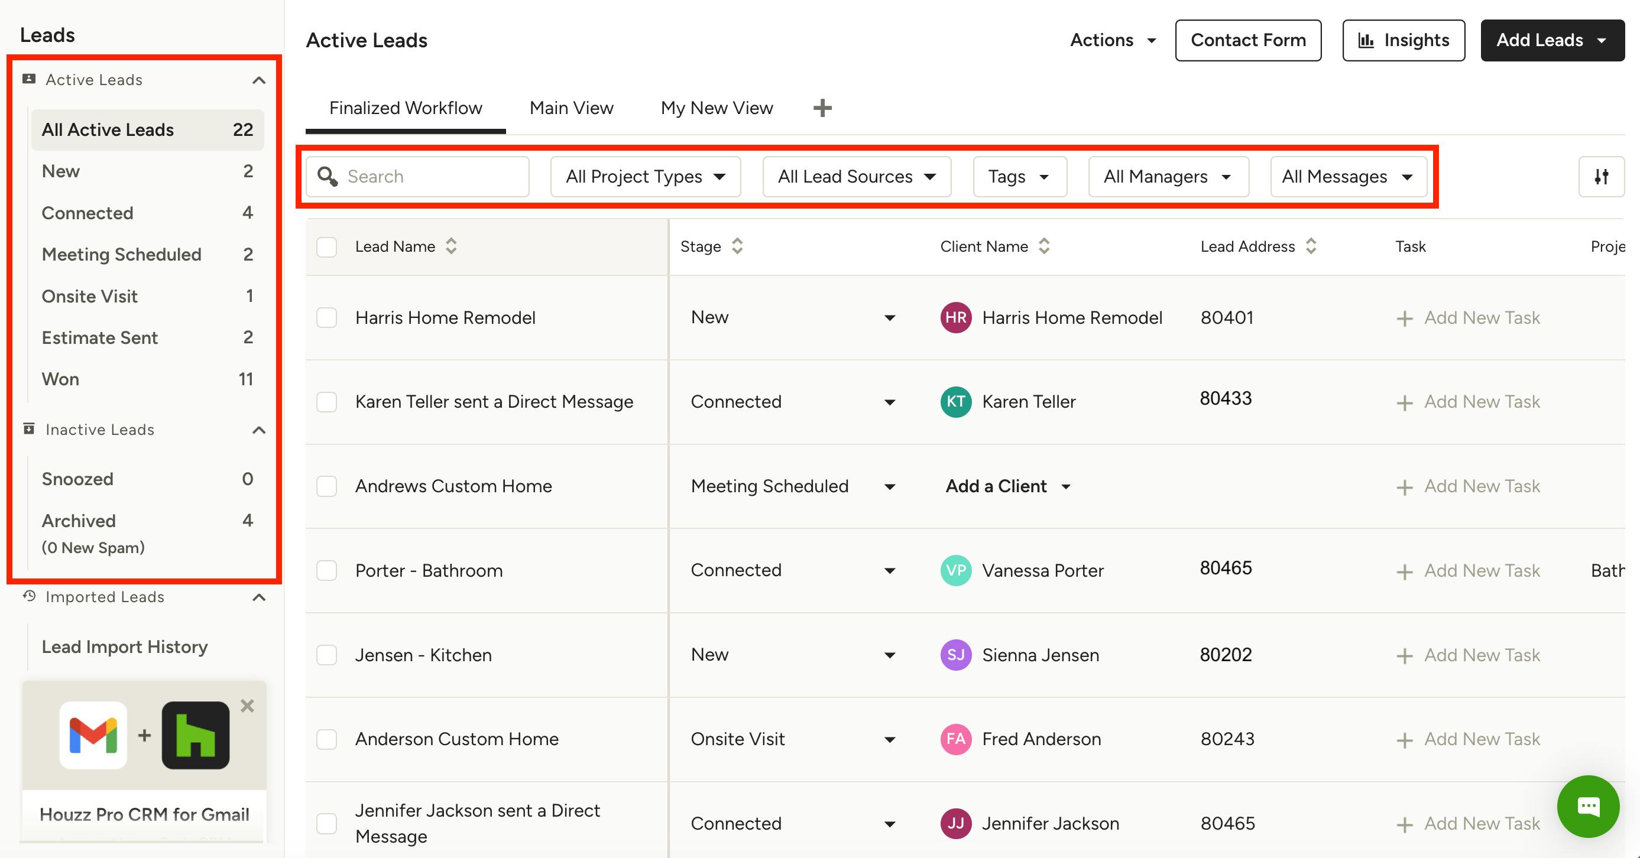Click the column settings sliders icon
The image size is (1640, 858).
click(x=1601, y=176)
